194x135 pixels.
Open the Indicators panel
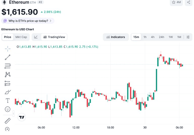click(116, 37)
